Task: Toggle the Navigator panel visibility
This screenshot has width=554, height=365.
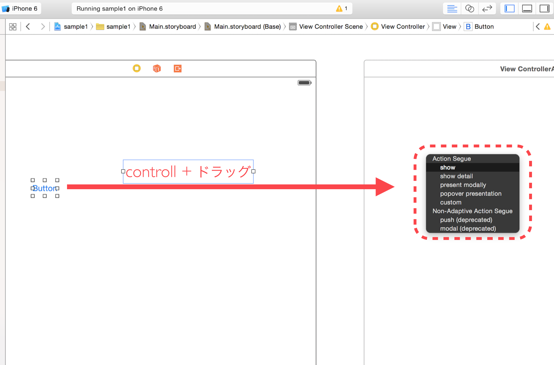Action: tap(509, 8)
